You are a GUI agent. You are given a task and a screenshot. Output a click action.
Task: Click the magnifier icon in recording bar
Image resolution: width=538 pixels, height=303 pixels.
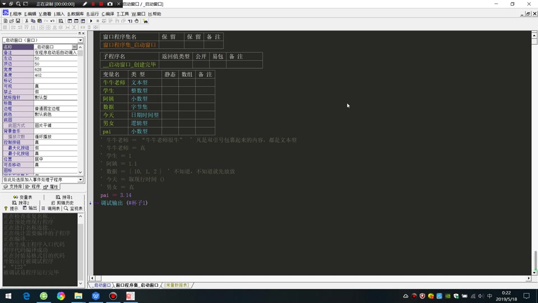pyautogui.click(x=18, y=4)
